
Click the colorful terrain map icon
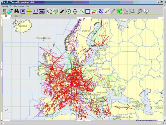tap(119, 11)
